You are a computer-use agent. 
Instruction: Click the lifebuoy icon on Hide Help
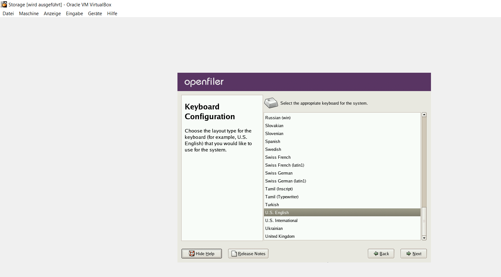(192, 254)
